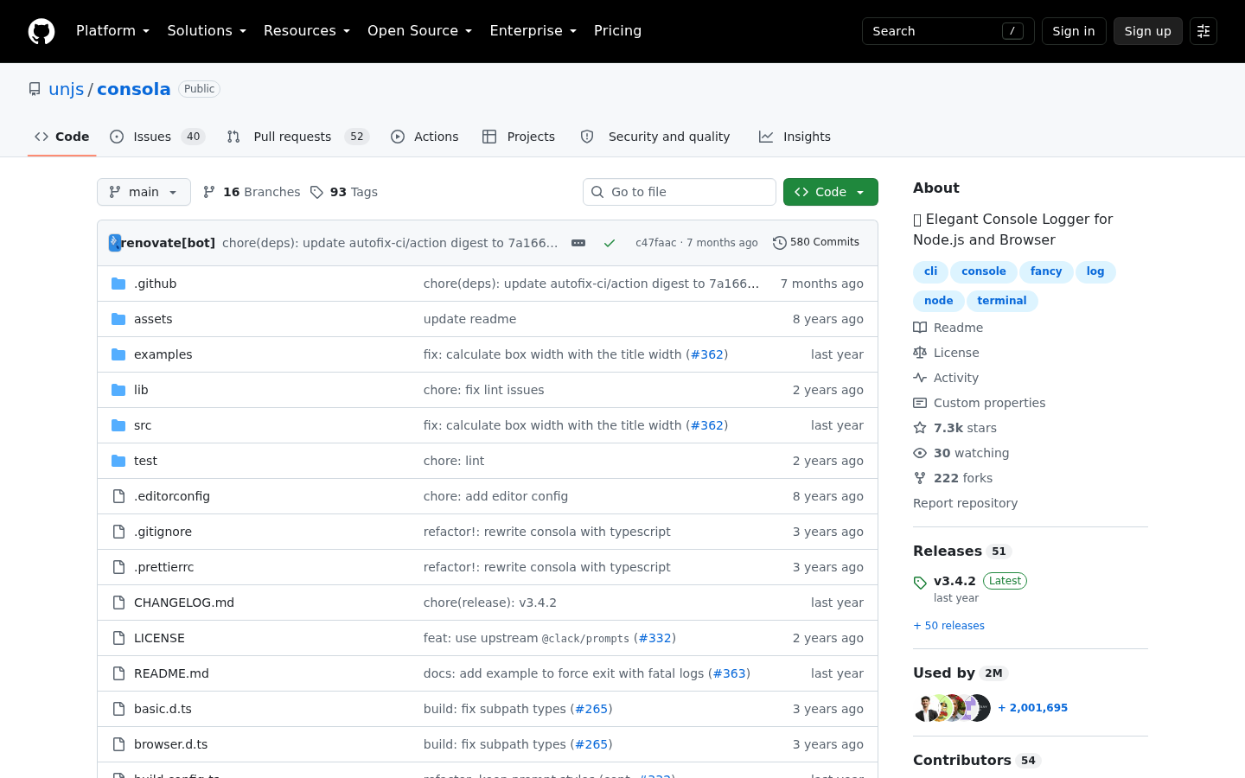The height and width of the screenshot is (778, 1245).
Task: Click the Used by avatars thumbnail group
Action: tap(952, 708)
